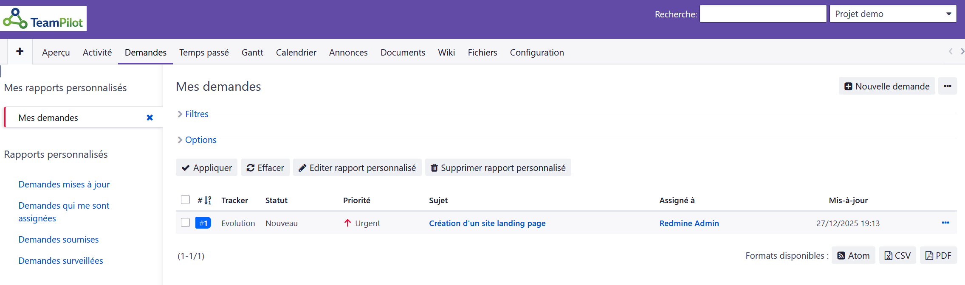Open the page actions ellipsis menu
Viewport: 965px width, 285px height.
click(947, 86)
